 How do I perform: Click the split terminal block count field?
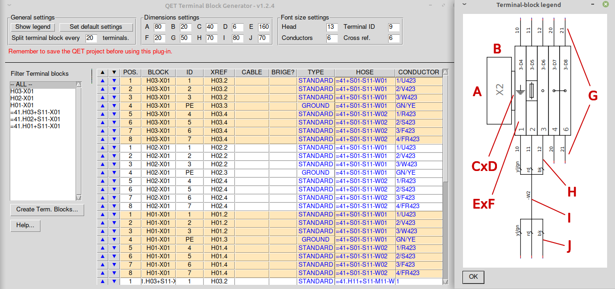(91, 38)
